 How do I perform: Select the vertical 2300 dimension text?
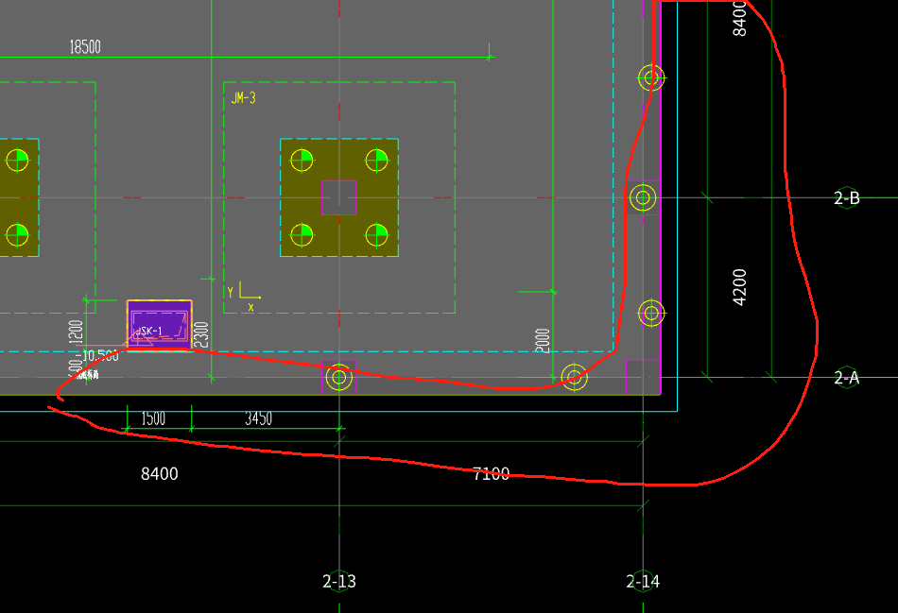200,334
